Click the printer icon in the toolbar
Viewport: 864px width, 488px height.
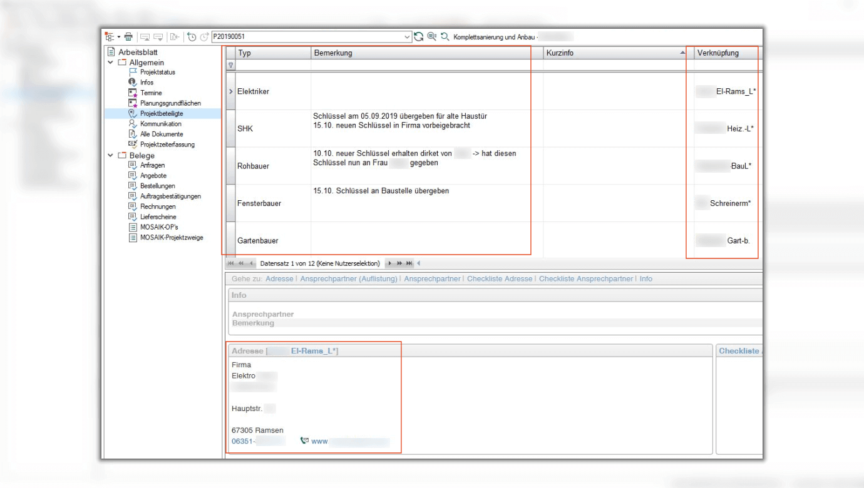(x=128, y=37)
